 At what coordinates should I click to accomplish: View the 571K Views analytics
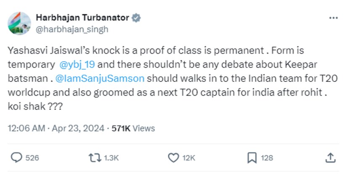(x=133, y=128)
